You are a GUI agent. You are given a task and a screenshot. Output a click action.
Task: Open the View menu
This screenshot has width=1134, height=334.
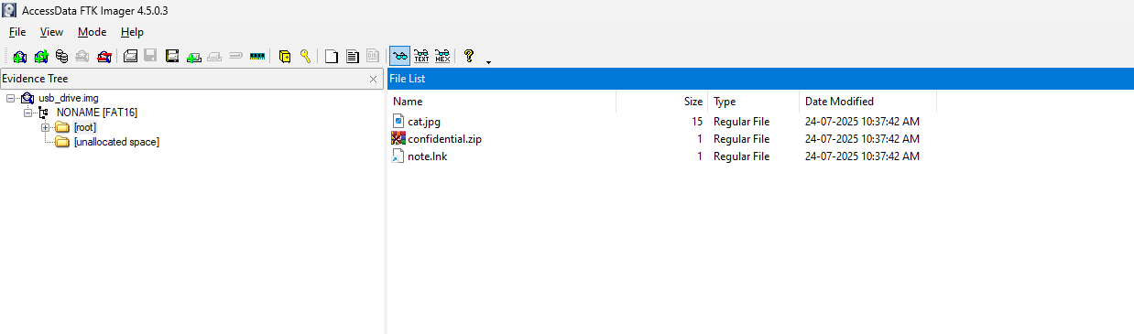[51, 32]
